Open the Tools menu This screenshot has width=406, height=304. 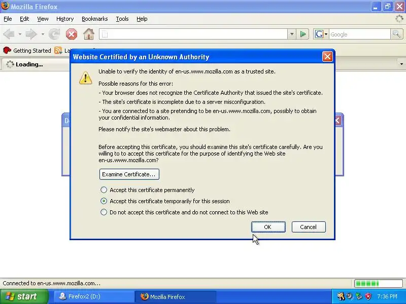(122, 19)
